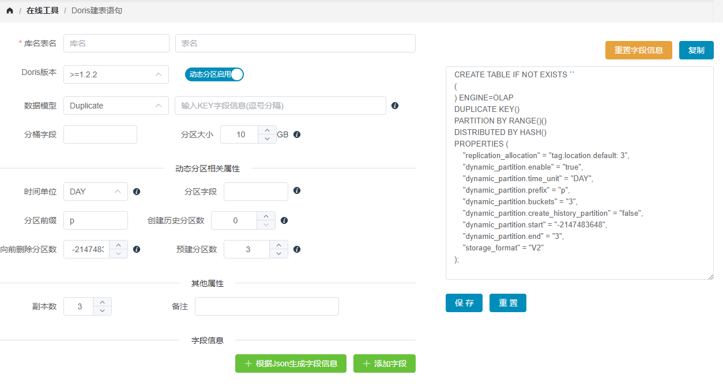This screenshot has height=386, width=723.
Task: Click the 保存 button below the SQL
Action: coord(464,302)
